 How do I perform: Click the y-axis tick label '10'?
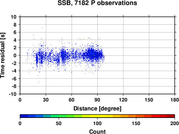[14, 17]
